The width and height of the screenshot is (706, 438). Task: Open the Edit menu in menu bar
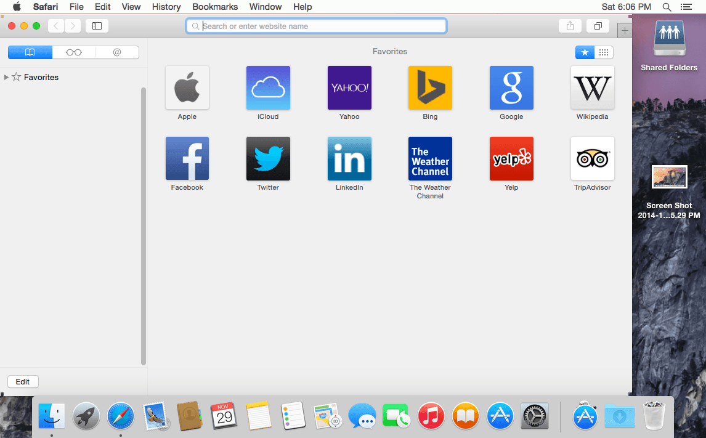point(103,7)
